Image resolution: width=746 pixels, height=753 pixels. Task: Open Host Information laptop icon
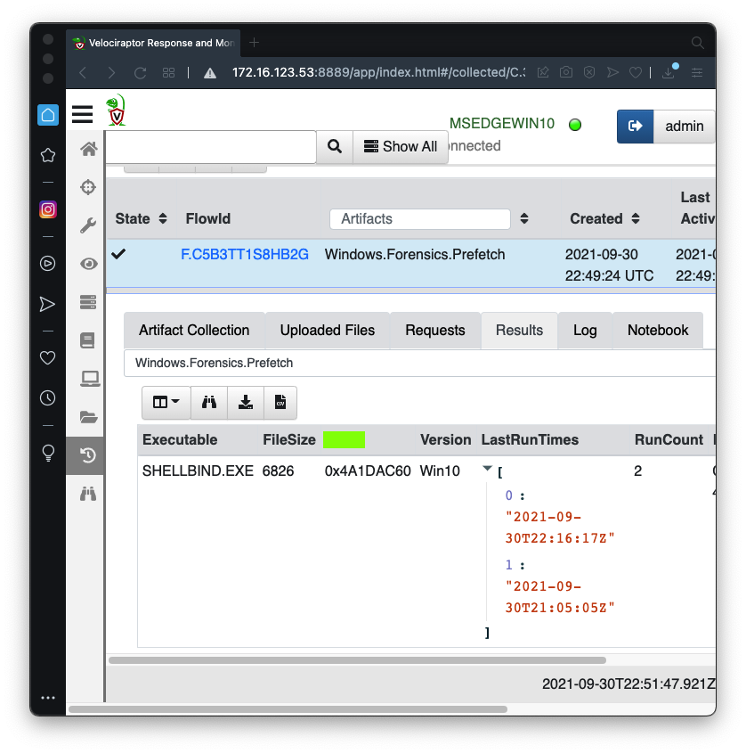coord(90,379)
